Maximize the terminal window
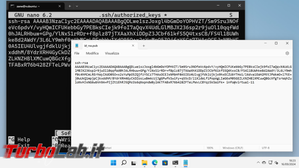The height and width of the screenshot is (168, 299). pyautogui.click(x=229, y=6)
